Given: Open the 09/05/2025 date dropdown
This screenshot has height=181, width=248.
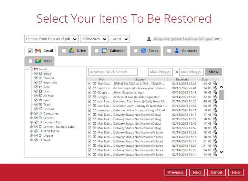Looking at the screenshot, I should (x=94, y=39).
